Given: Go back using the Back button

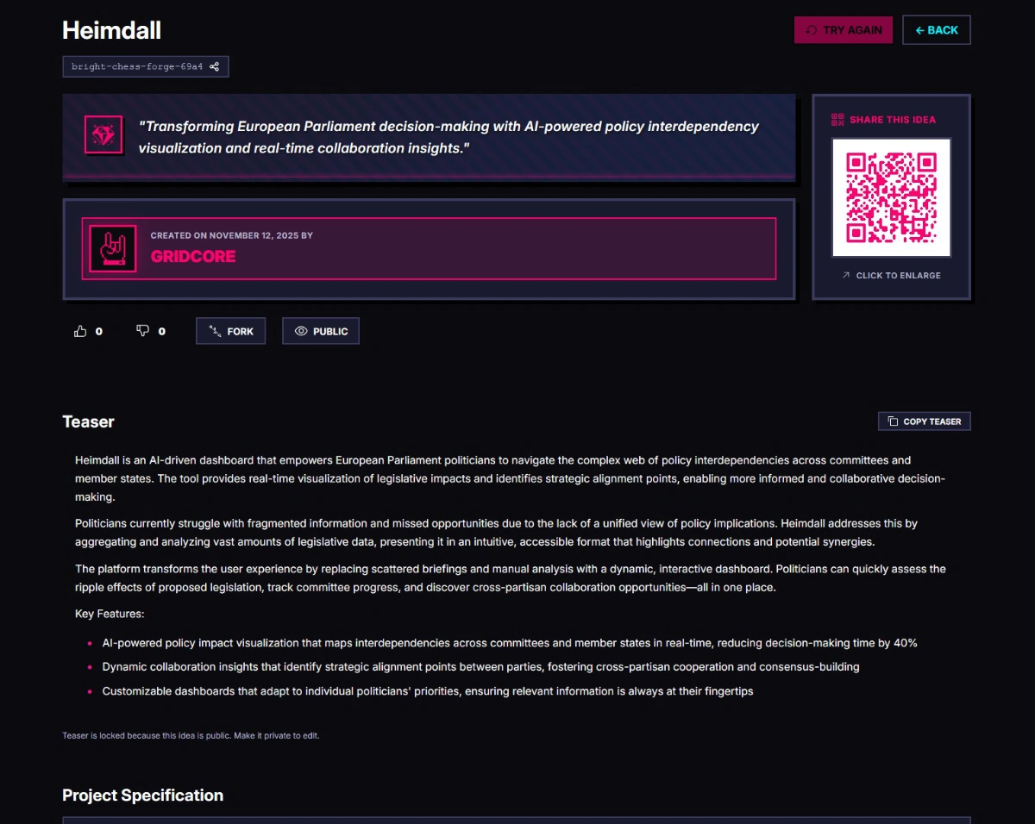Looking at the screenshot, I should tap(936, 30).
